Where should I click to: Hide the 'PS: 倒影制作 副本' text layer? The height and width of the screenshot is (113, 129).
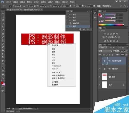(x=100, y=61)
